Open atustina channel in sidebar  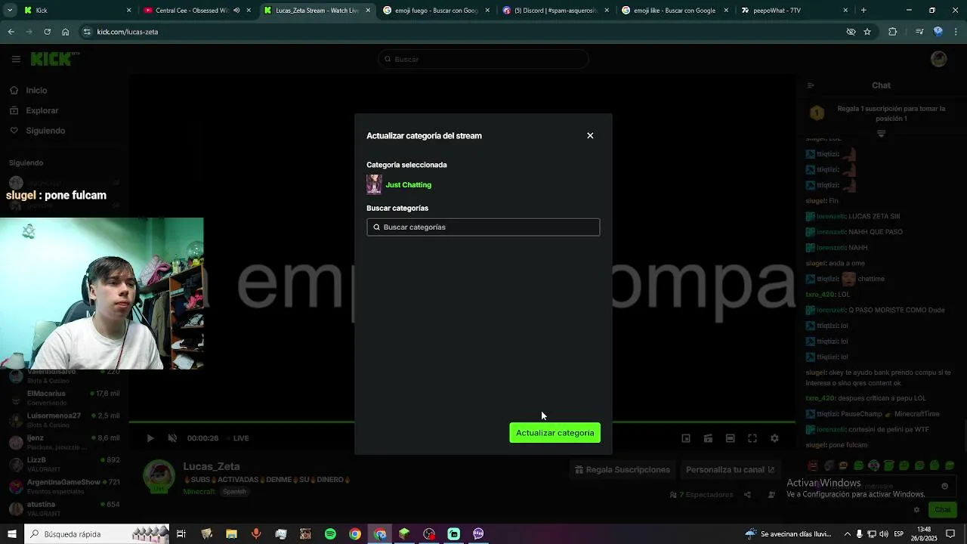click(64, 508)
